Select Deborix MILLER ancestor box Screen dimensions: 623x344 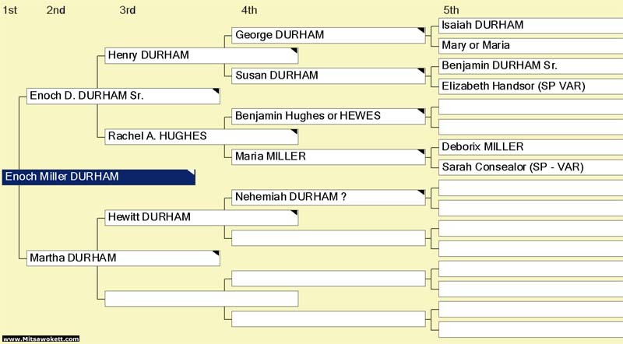[x=531, y=147]
